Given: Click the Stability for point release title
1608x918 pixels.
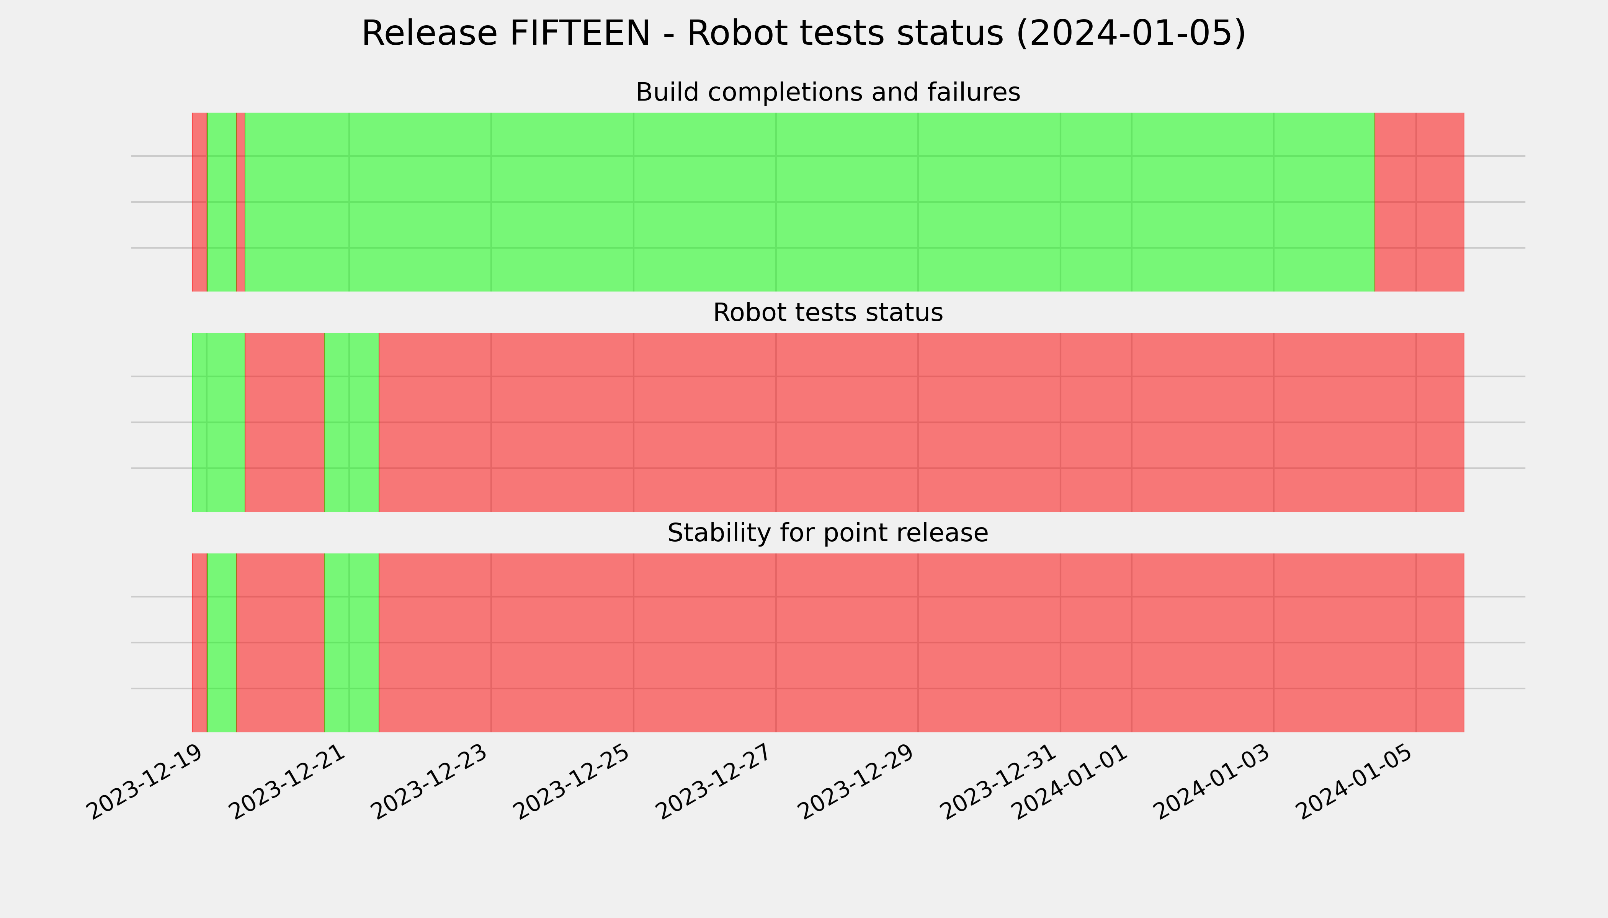Looking at the screenshot, I should 828,534.
